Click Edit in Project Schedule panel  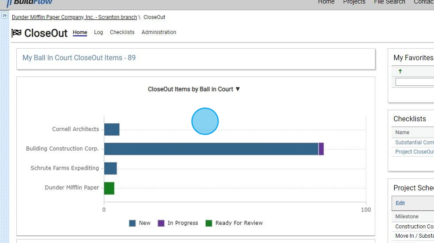pyautogui.click(x=400, y=203)
